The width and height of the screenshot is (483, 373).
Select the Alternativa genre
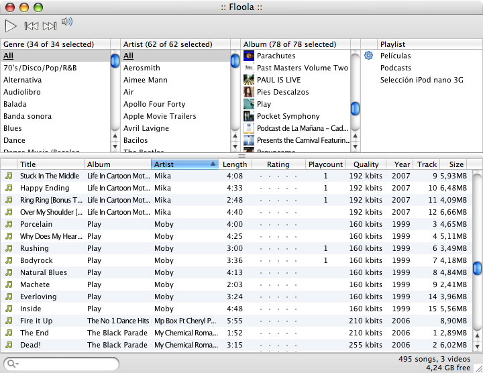tap(56, 80)
